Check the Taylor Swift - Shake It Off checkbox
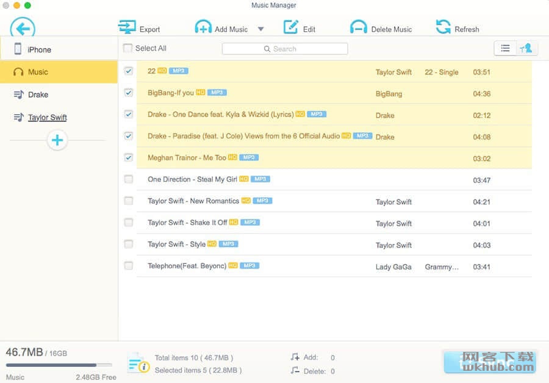549x383 pixels. click(x=129, y=223)
